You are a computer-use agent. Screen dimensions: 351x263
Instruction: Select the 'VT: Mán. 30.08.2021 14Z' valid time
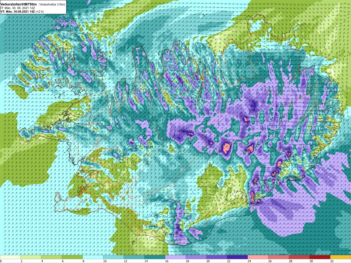tap(17, 12)
